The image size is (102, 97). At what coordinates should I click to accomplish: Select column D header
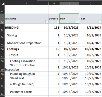click(91, 4)
